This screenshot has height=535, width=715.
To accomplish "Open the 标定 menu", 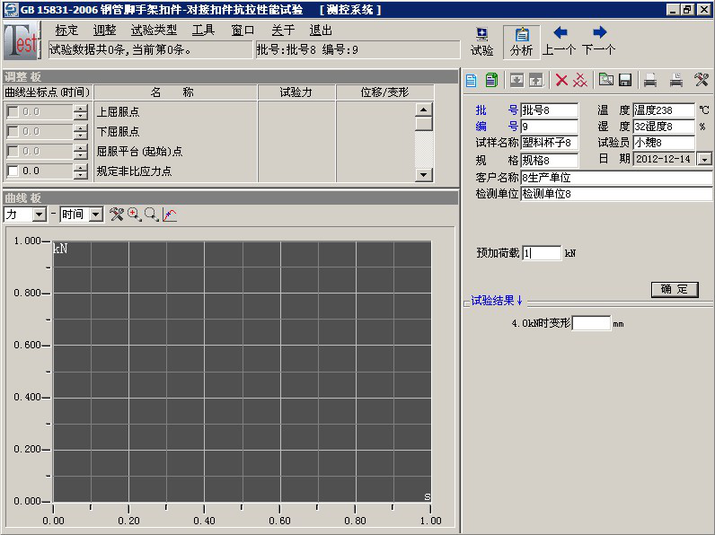I will pos(66,30).
